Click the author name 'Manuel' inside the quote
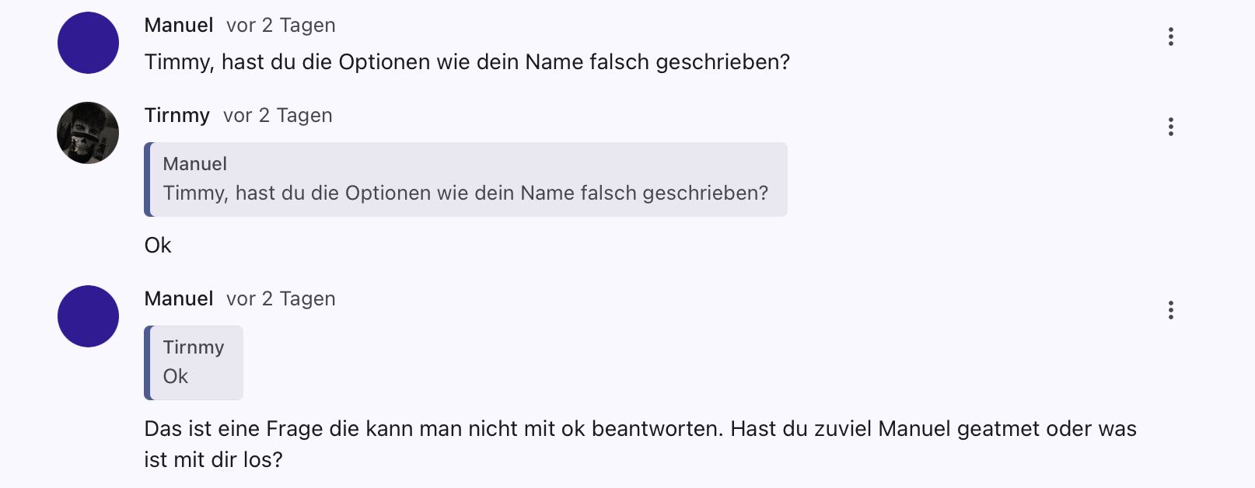 pyautogui.click(x=195, y=164)
